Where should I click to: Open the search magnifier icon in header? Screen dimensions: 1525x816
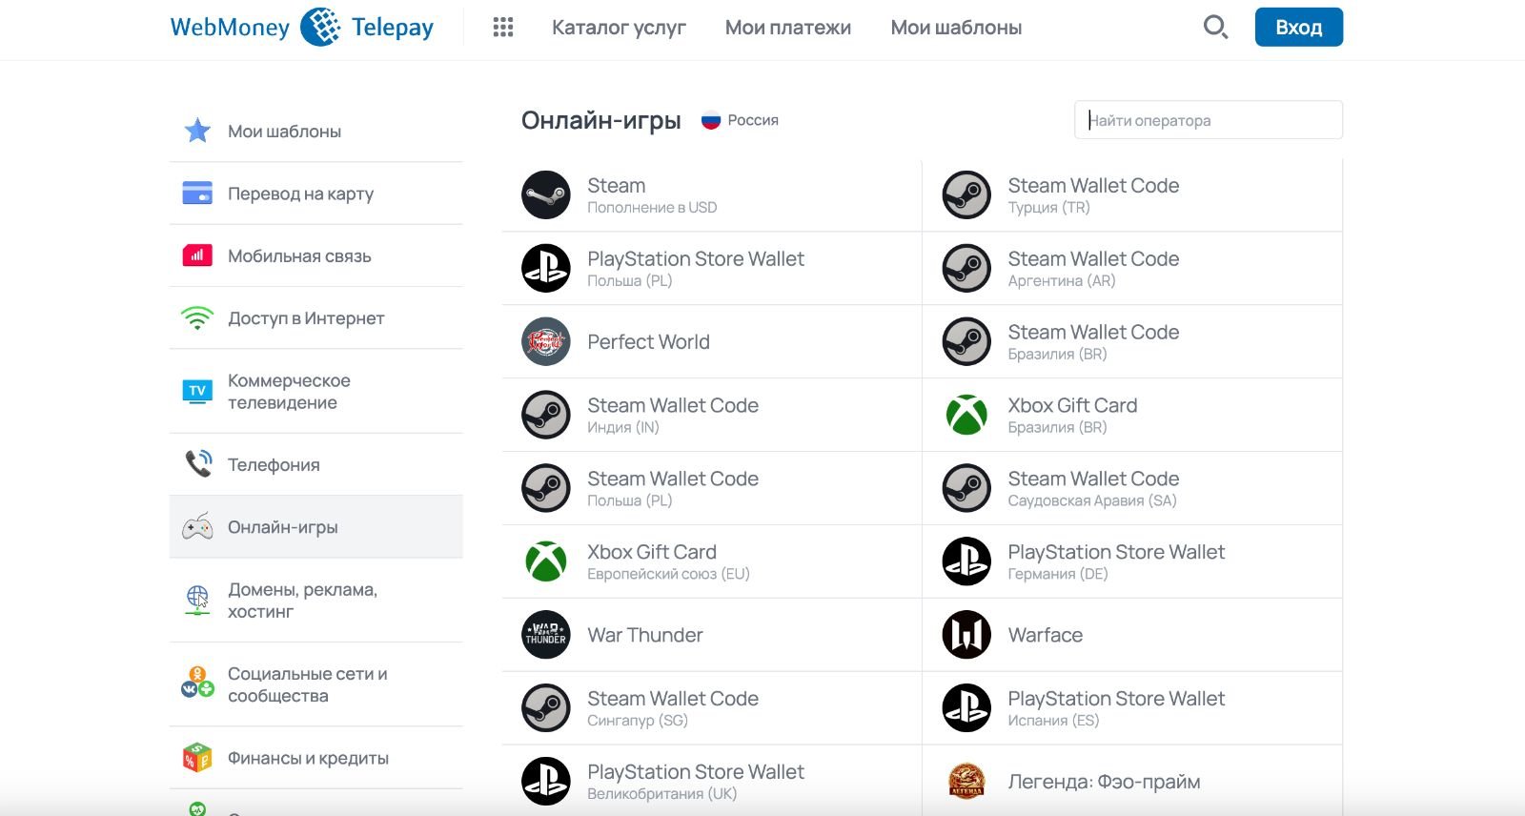(x=1215, y=27)
